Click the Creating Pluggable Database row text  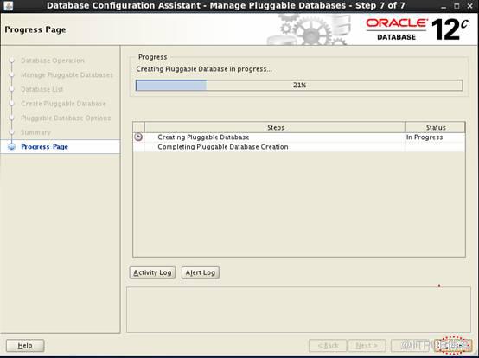(203, 137)
